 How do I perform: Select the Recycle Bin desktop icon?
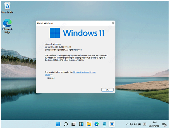(8, 7)
